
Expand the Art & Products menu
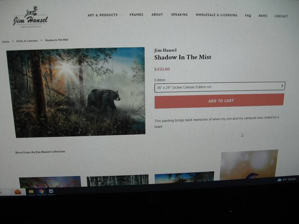104,15
